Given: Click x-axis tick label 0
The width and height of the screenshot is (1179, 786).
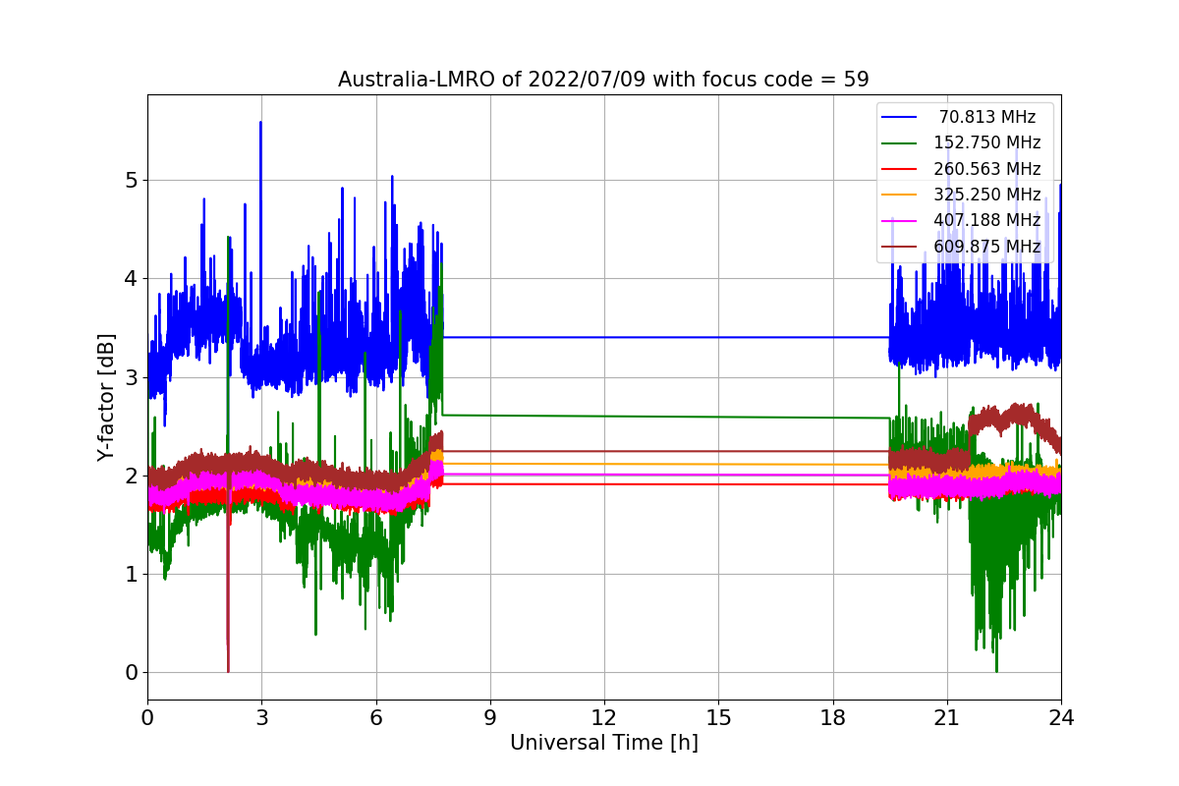Looking at the screenshot, I should pyautogui.click(x=147, y=718).
